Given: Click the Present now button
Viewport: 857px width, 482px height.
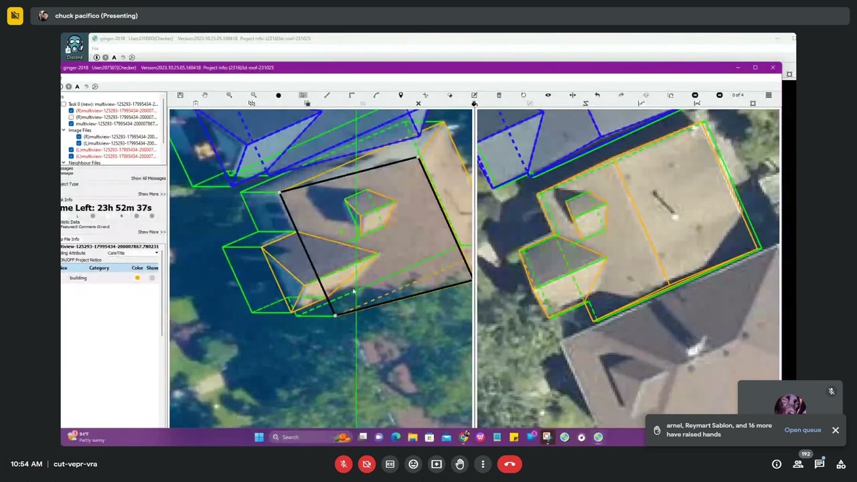Looking at the screenshot, I should tap(437, 464).
